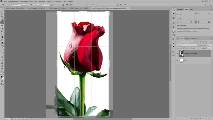Open the Layers panel flyout menu
213x120 pixels.
[212, 38]
